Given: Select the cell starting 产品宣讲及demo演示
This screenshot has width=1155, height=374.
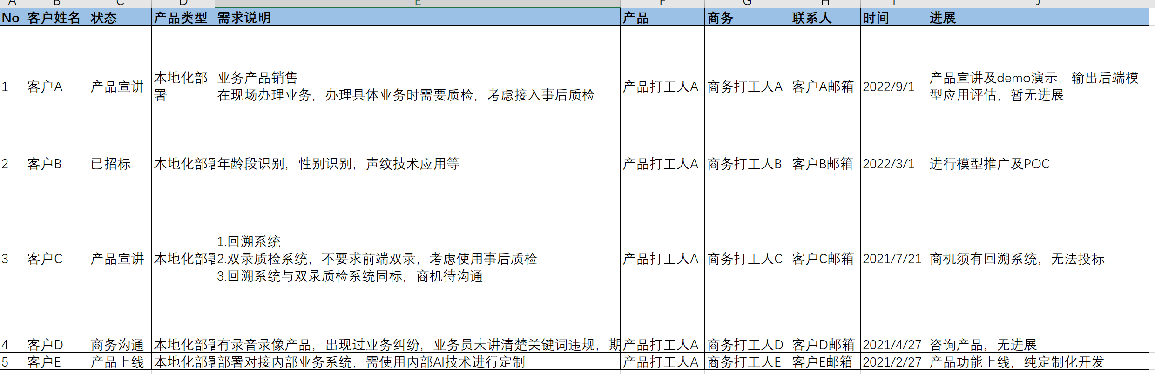Looking at the screenshot, I should click(1038, 86).
